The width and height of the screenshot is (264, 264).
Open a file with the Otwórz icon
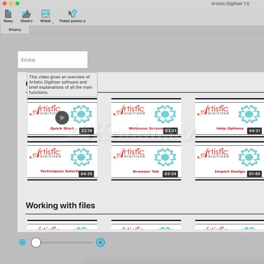pos(26,14)
